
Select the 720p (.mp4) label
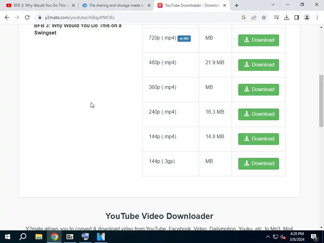[x=162, y=38]
